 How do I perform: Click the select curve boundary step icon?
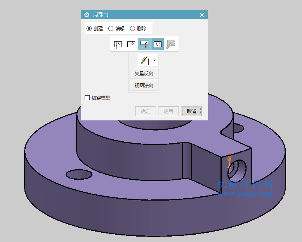pos(158,44)
